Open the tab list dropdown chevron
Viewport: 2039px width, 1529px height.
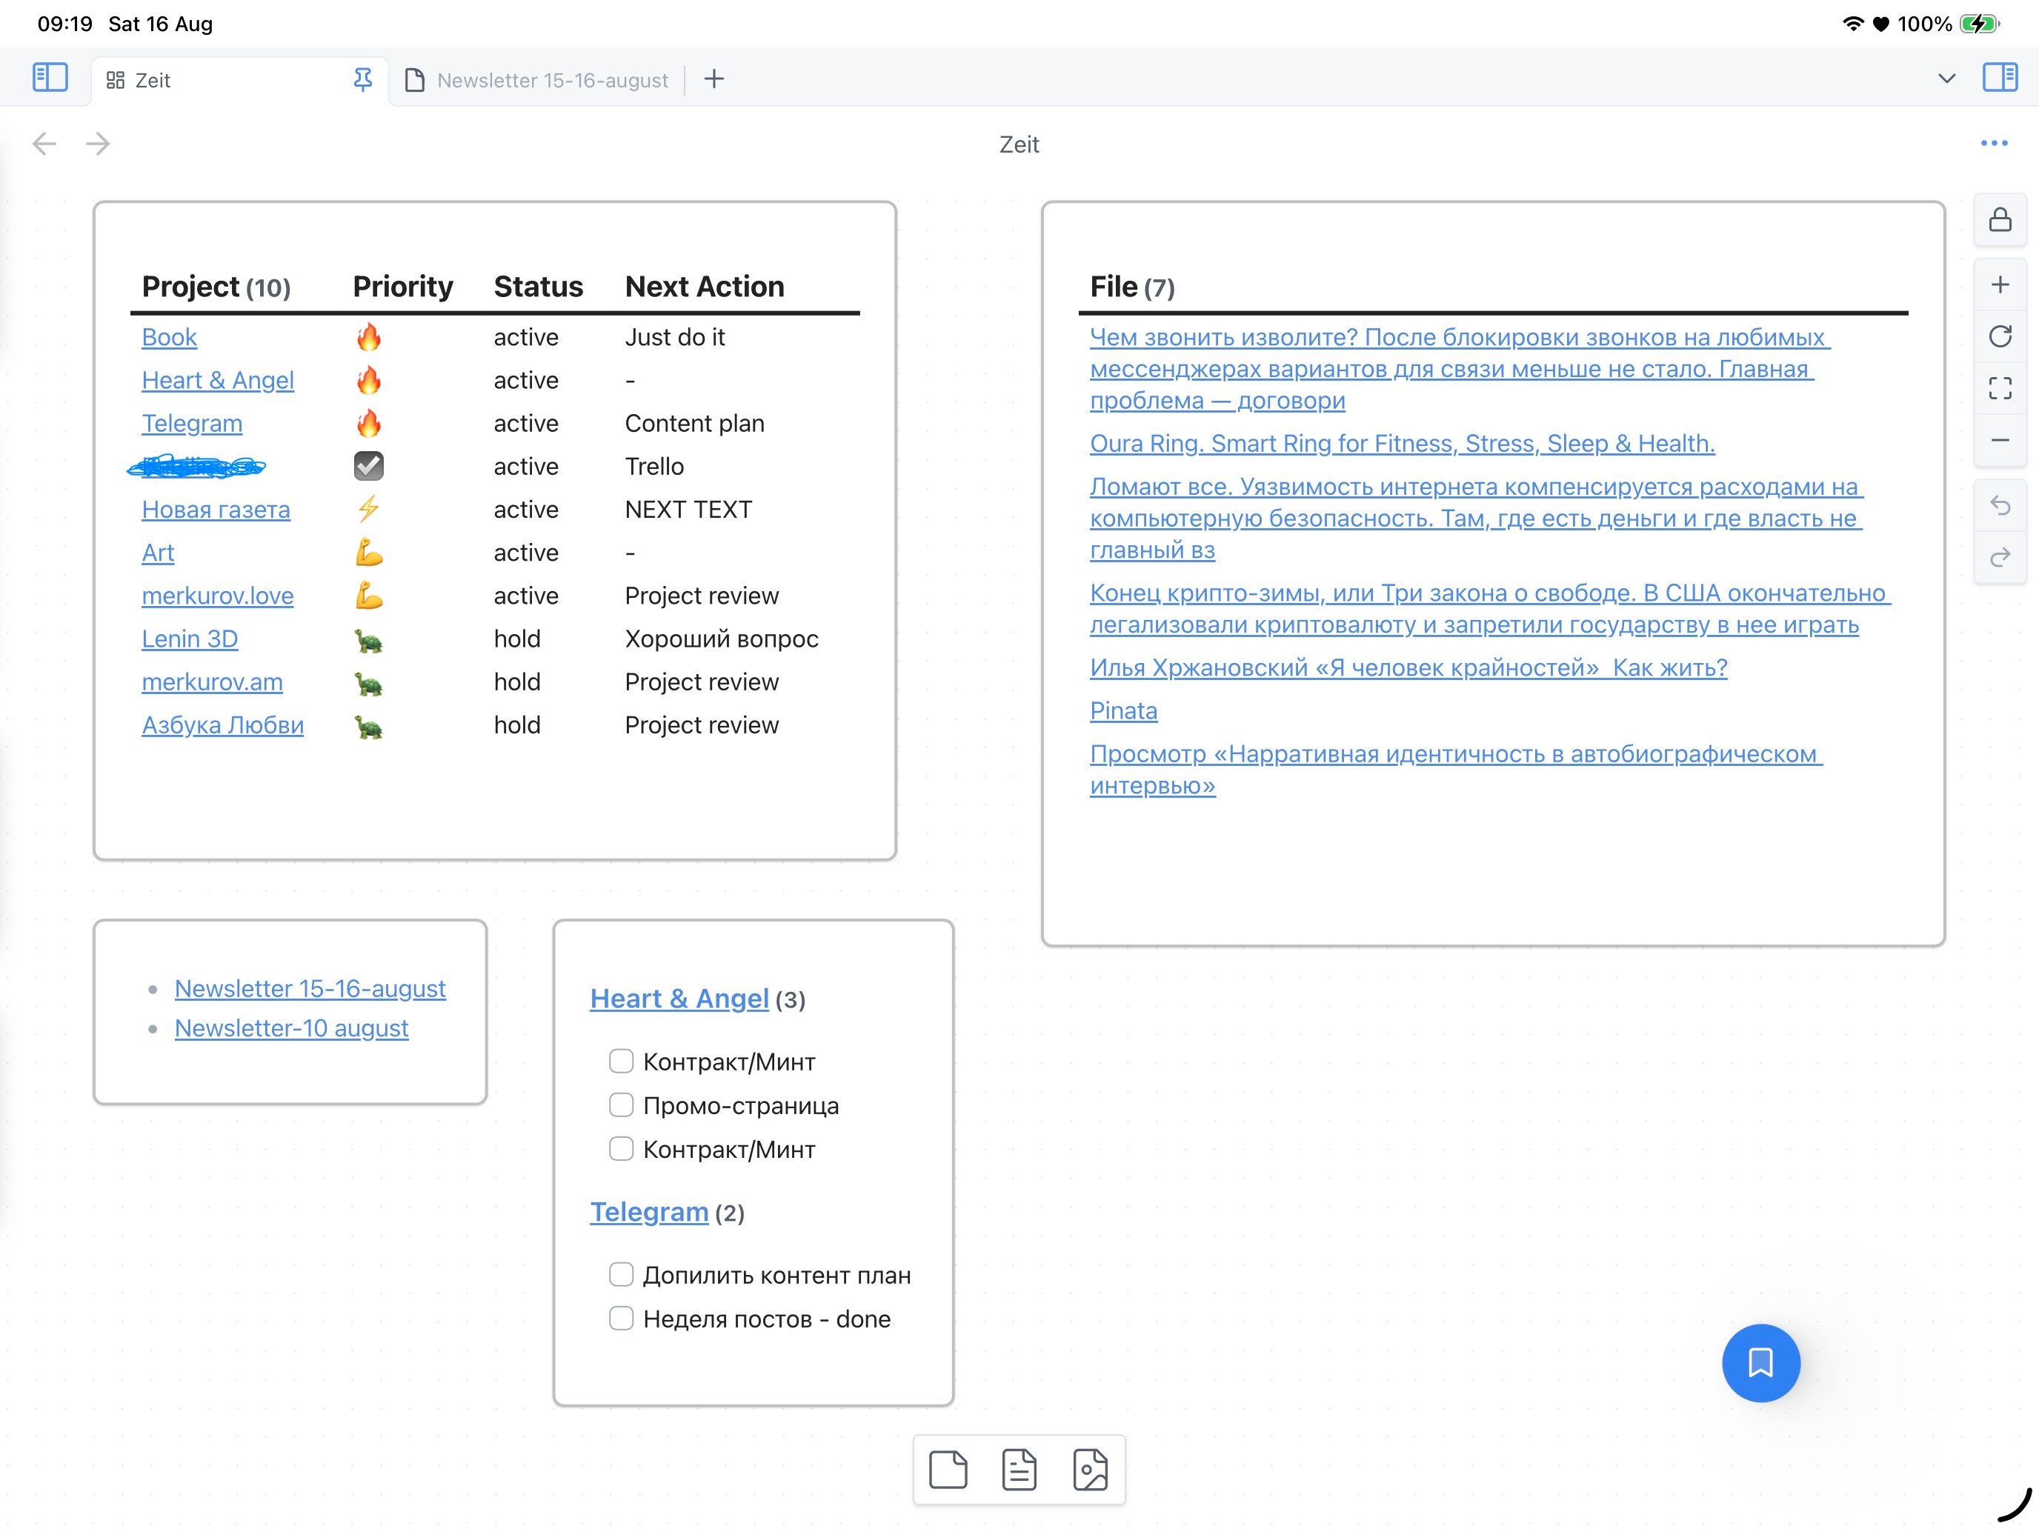point(1946,79)
